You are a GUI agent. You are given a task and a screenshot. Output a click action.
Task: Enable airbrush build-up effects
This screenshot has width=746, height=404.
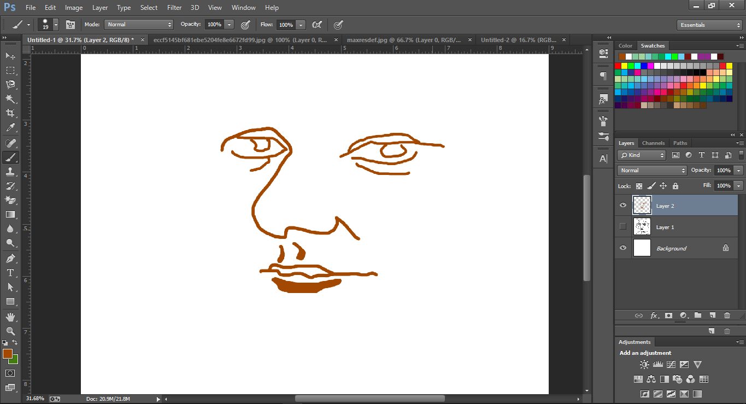click(x=317, y=25)
